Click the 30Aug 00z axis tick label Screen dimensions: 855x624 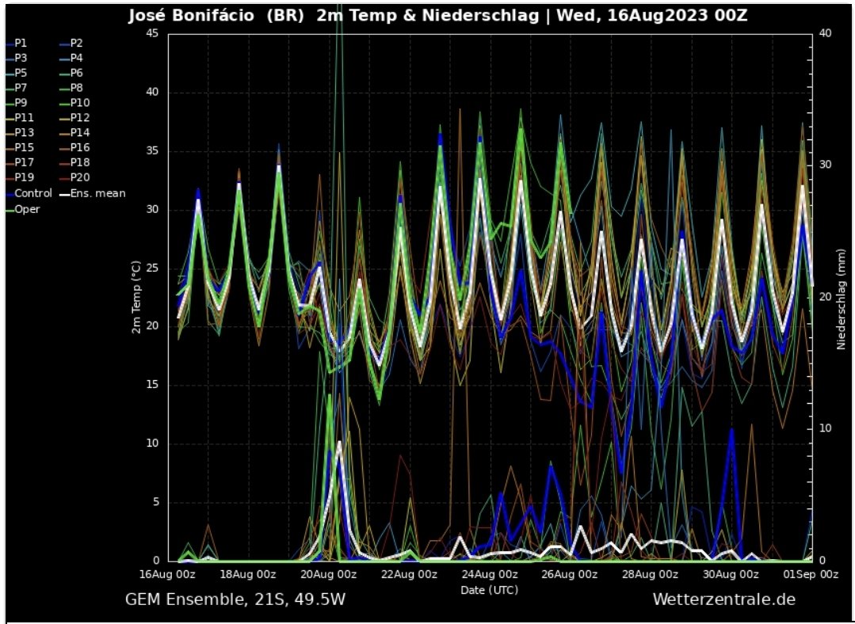tap(731, 574)
